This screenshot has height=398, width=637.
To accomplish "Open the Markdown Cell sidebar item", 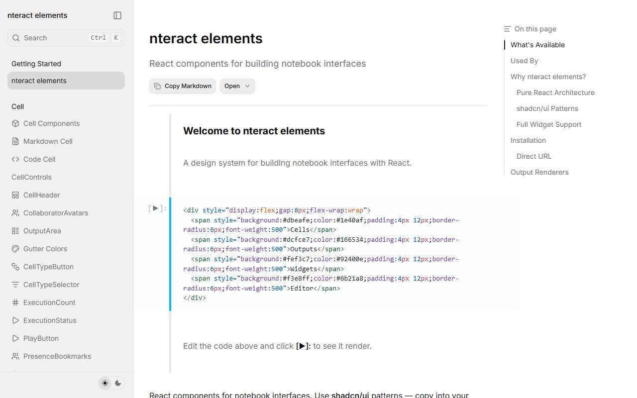I will 66,141.
